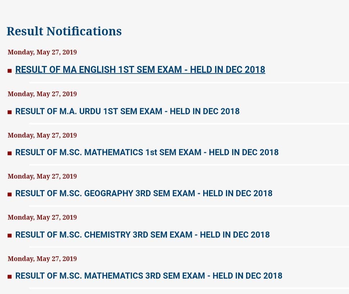Click date above M.A. Urdu result
The width and height of the screenshot is (349, 294).
click(x=42, y=94)
